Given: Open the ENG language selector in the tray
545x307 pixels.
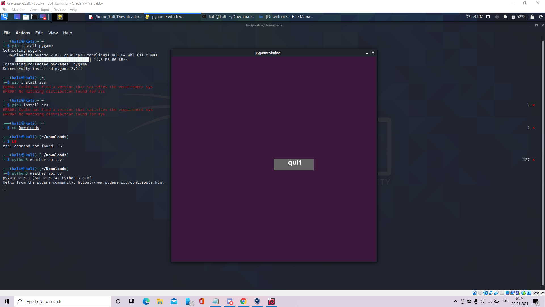Looking at the screenshot, I should (505, 301).
